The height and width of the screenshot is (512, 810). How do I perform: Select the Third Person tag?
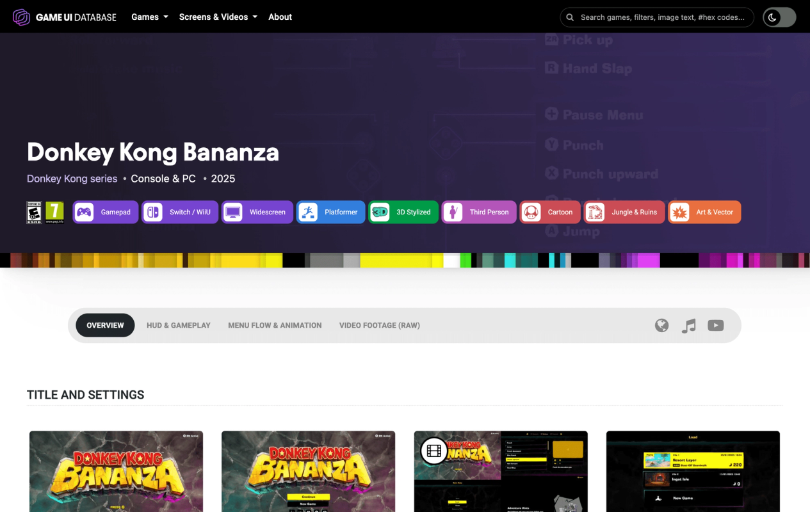479,212
